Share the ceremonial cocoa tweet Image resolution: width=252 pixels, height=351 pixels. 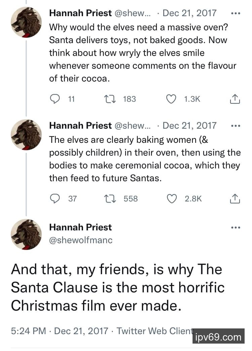coord(235,199)
